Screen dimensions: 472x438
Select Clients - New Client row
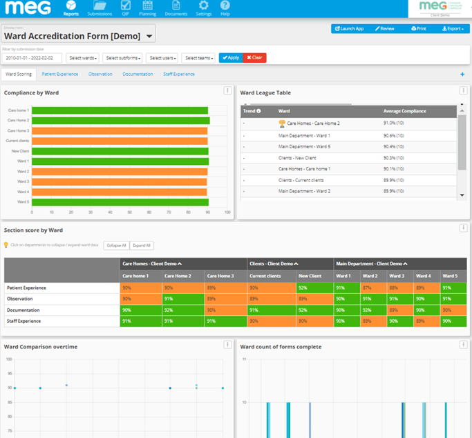(x=349, y=158)
